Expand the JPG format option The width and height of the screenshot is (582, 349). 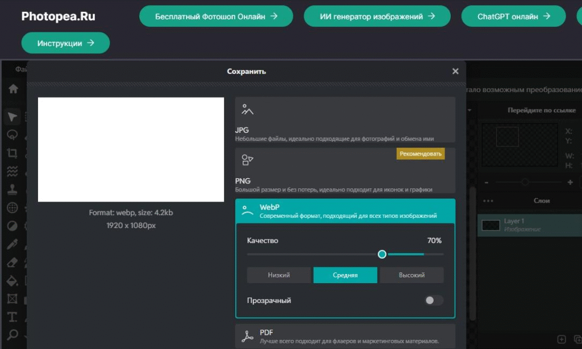pos(345,119)
